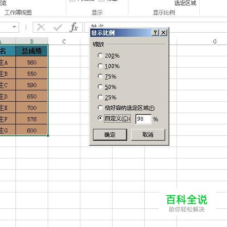
Task: Close the 显示比例 dialog
Action: [x=163, y=32]
